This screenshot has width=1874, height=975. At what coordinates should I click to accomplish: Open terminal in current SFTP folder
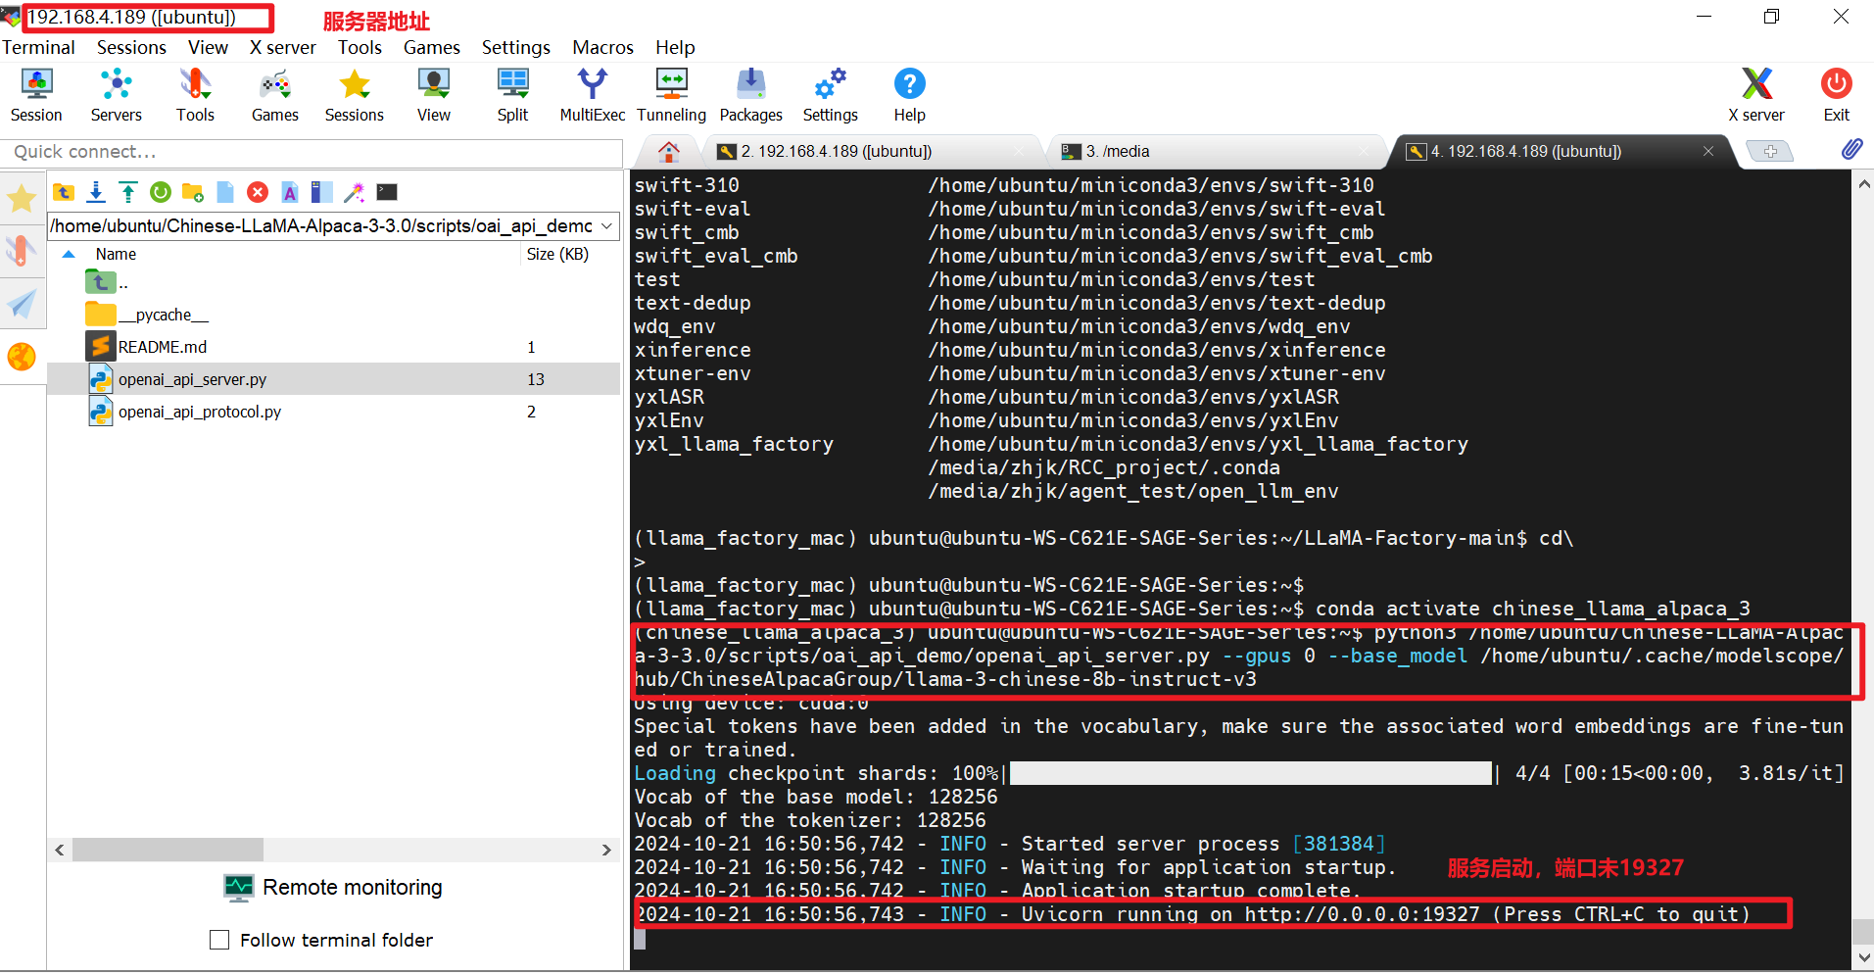tap(387, 192)
